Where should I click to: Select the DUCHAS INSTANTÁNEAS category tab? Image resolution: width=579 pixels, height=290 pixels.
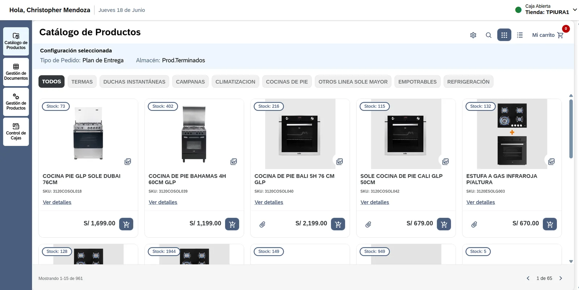[134, 82]
